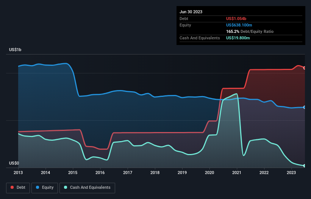Click the blue Equity legend dot
Screen dimensions: 311x199
tap(38, 187)
